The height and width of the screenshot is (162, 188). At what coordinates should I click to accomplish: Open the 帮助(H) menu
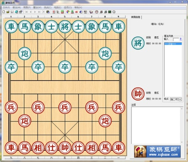[x=78, y=7]
